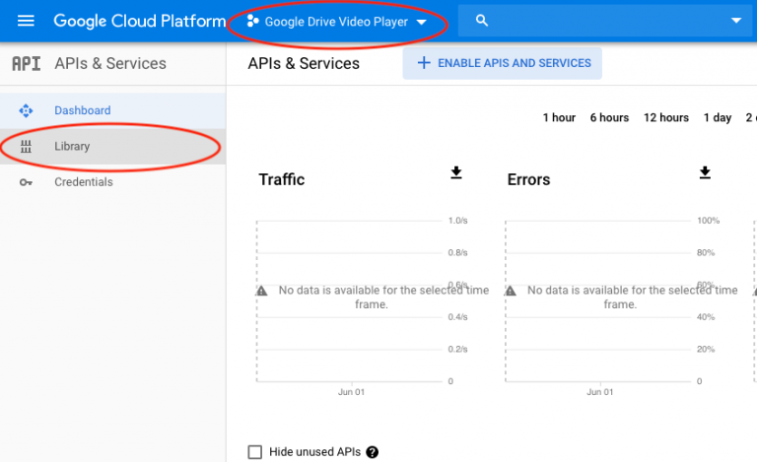
Task: Click Enable APIs and Services button
Action: 503,63
